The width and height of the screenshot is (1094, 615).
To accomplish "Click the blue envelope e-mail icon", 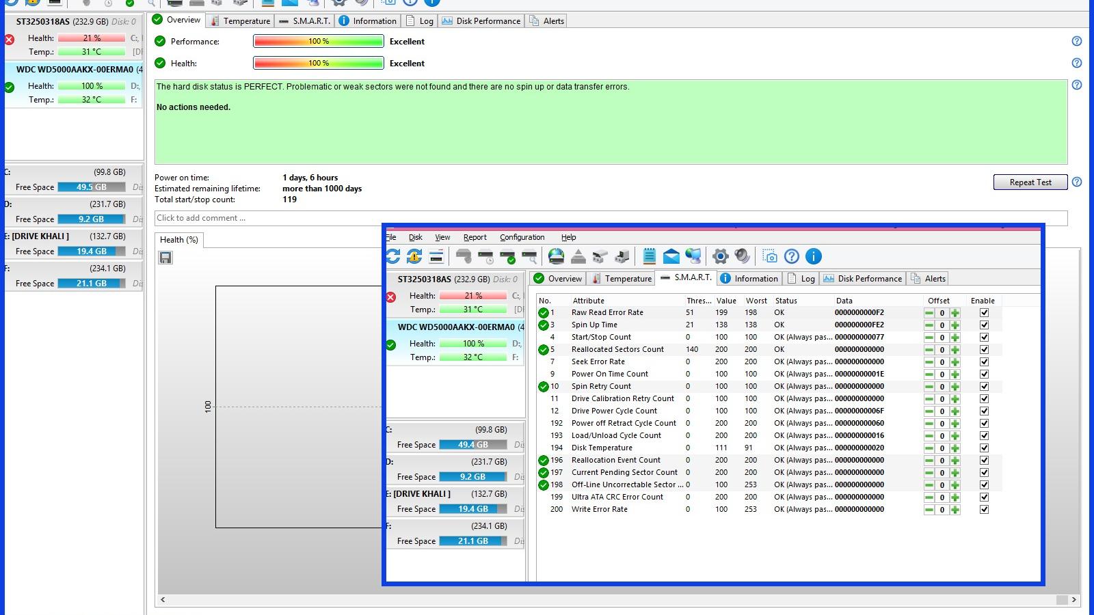I will click(x=671, y=256).
